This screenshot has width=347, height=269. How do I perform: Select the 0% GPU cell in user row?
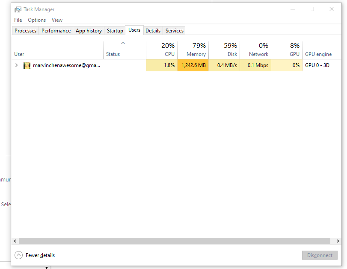pyautogui.click(x=287, y=65)
